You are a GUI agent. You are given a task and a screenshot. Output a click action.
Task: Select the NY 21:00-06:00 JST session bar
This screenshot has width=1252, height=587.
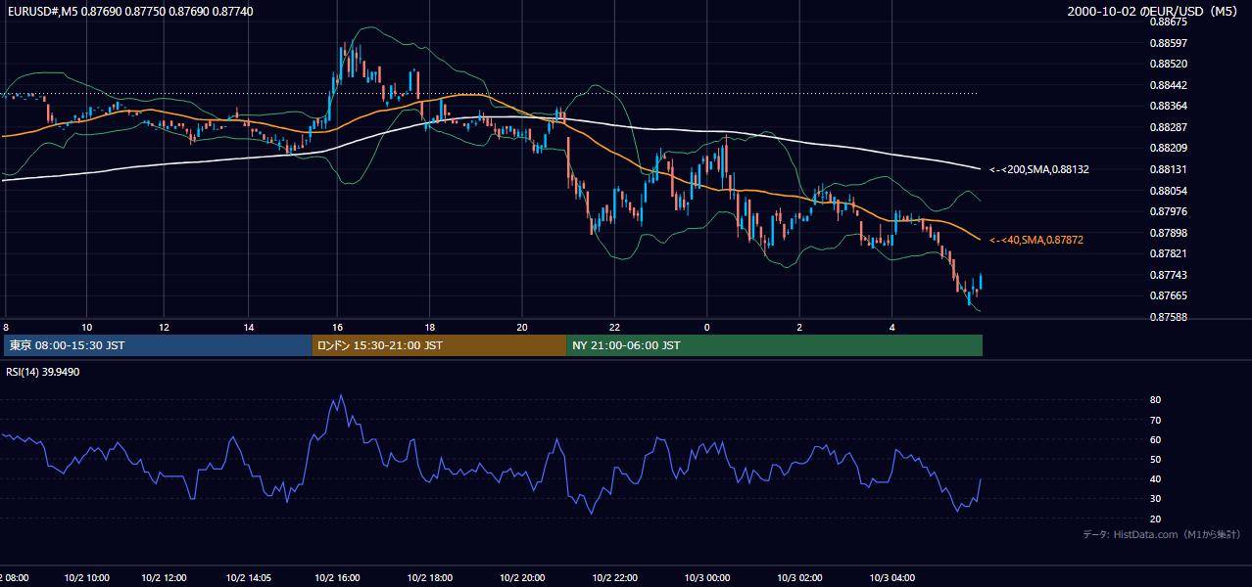click(774, 345)
